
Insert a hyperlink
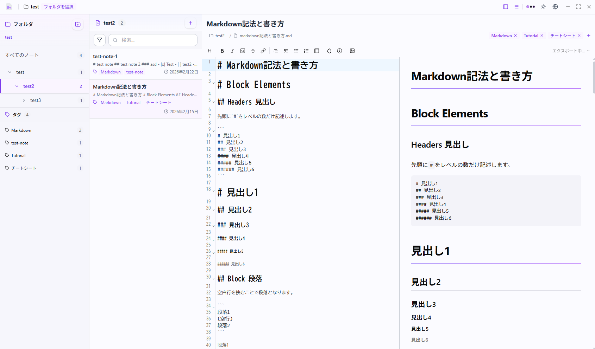263,51
